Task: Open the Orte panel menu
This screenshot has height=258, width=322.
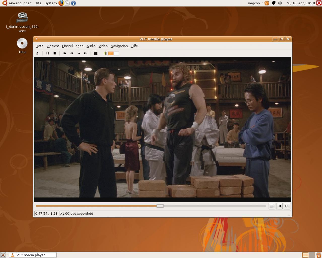Action: click(38, 3)
